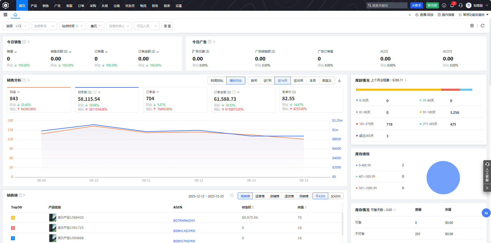
Task: Open the 广告 menu in top navigation
Action: tap(58, 6)
